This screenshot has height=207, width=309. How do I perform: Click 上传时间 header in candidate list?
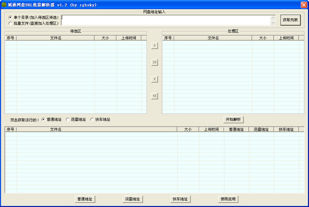[129, 38]
